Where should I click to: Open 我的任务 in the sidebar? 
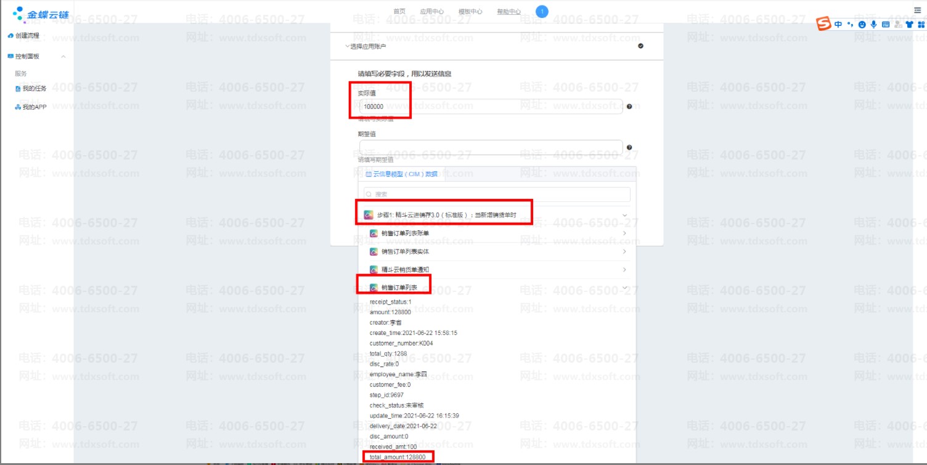click(x=35, y=89)
